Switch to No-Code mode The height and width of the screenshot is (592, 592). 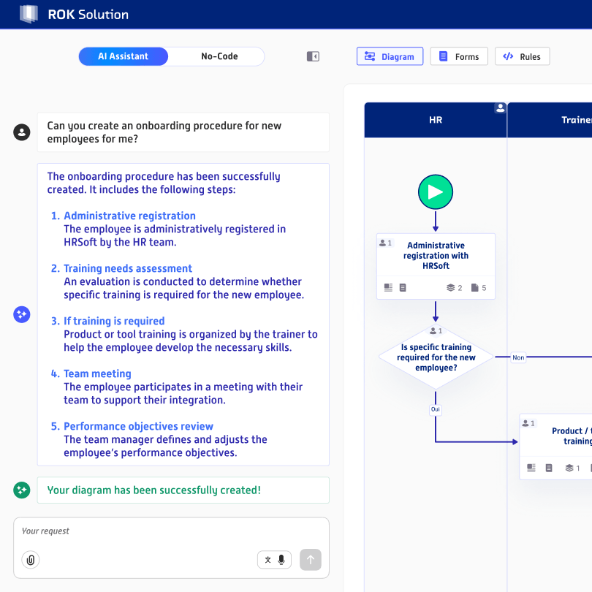pyautogui.click(x=219, y=56)
